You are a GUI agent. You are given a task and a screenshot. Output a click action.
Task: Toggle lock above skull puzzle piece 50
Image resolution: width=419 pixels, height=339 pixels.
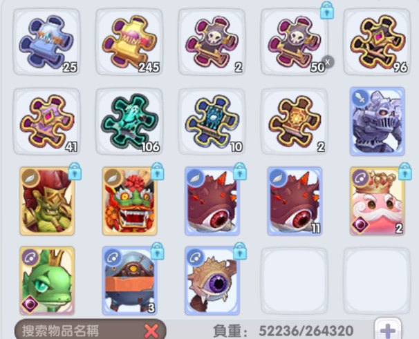coord(327,10)
